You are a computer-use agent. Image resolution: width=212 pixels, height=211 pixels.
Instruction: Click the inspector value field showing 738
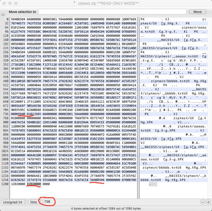coord(47,202)
